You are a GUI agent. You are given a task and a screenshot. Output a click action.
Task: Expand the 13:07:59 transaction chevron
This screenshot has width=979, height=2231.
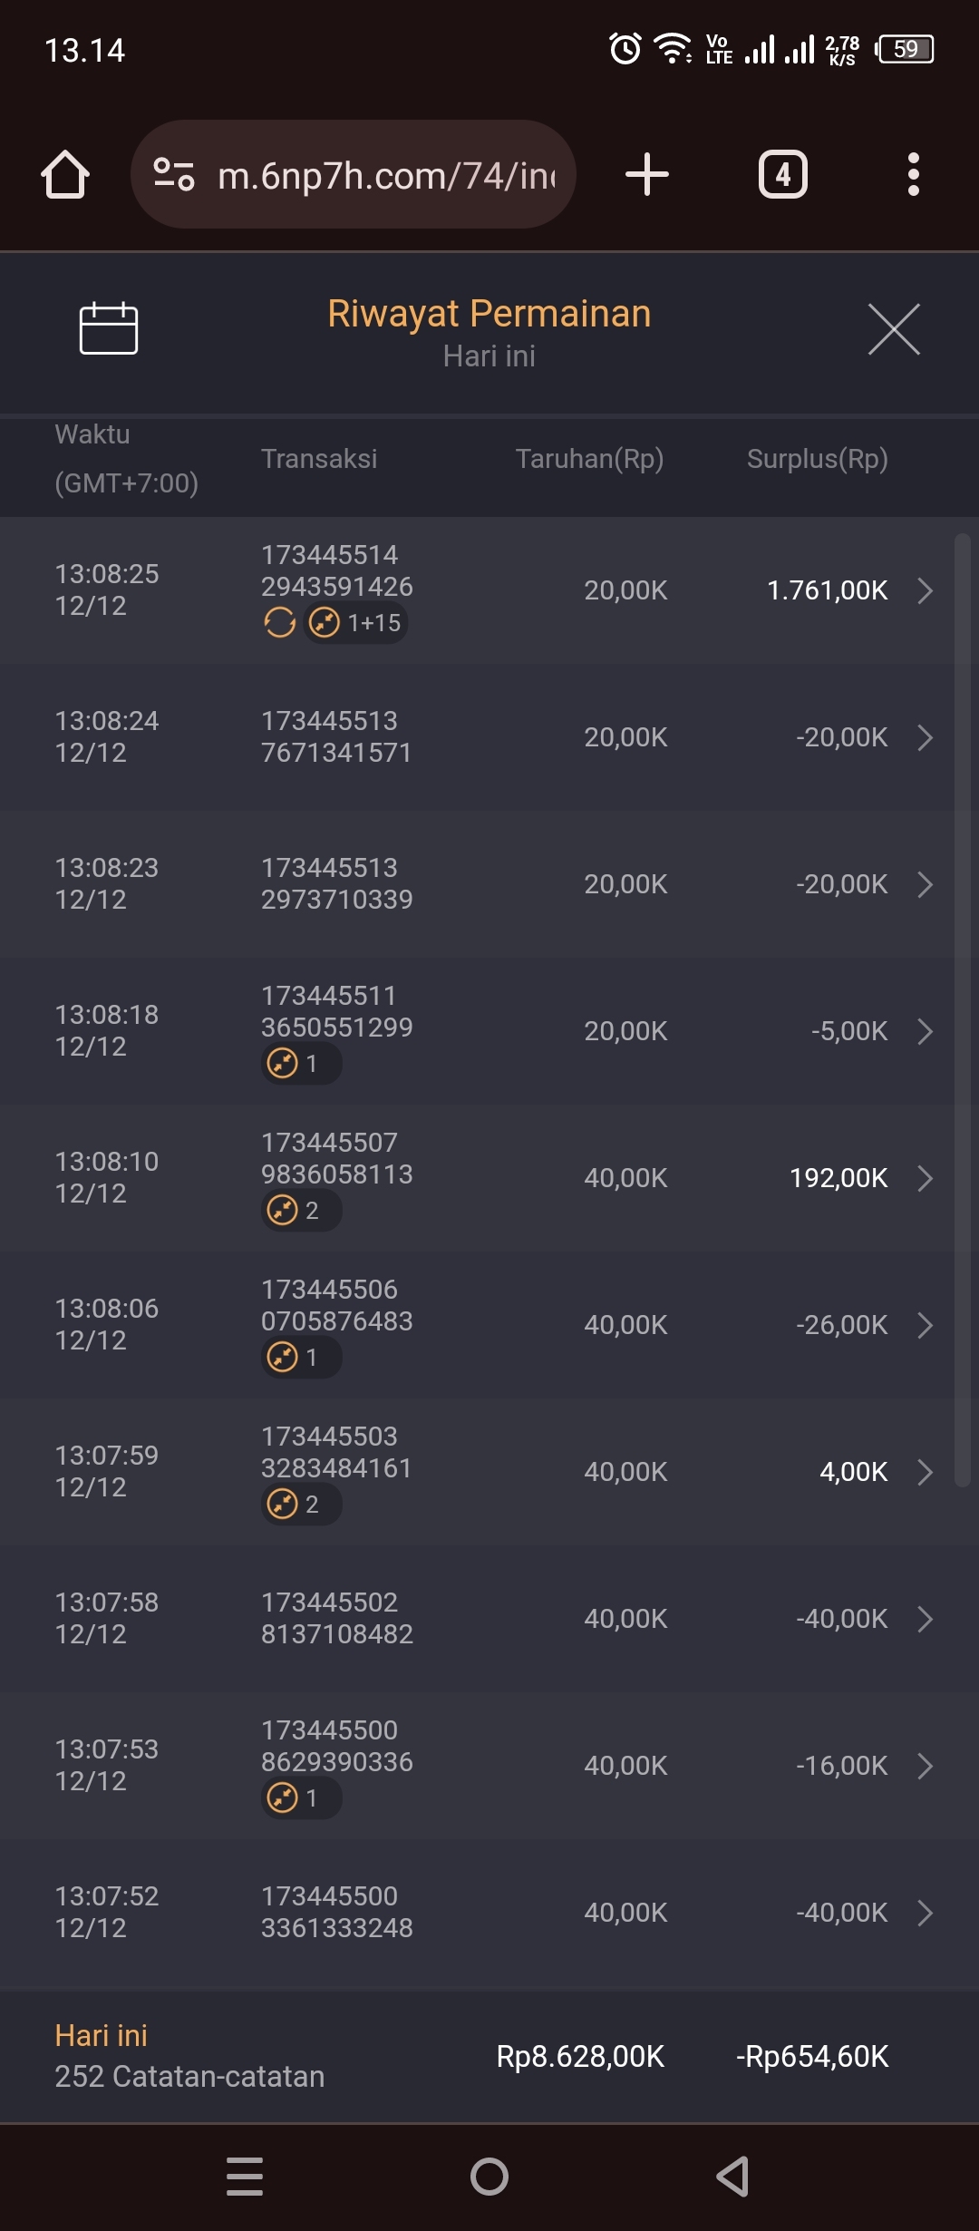pos(925,1472)
